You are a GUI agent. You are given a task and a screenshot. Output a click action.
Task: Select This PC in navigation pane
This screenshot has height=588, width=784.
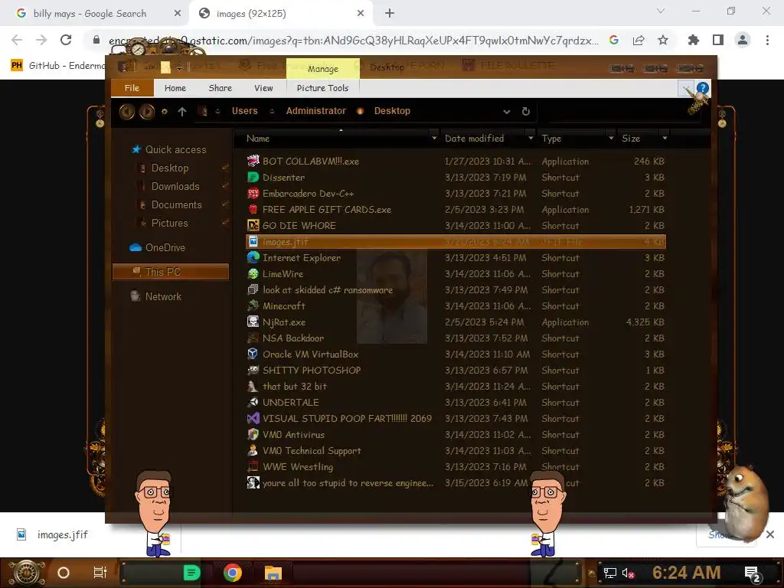coord(171,272)
